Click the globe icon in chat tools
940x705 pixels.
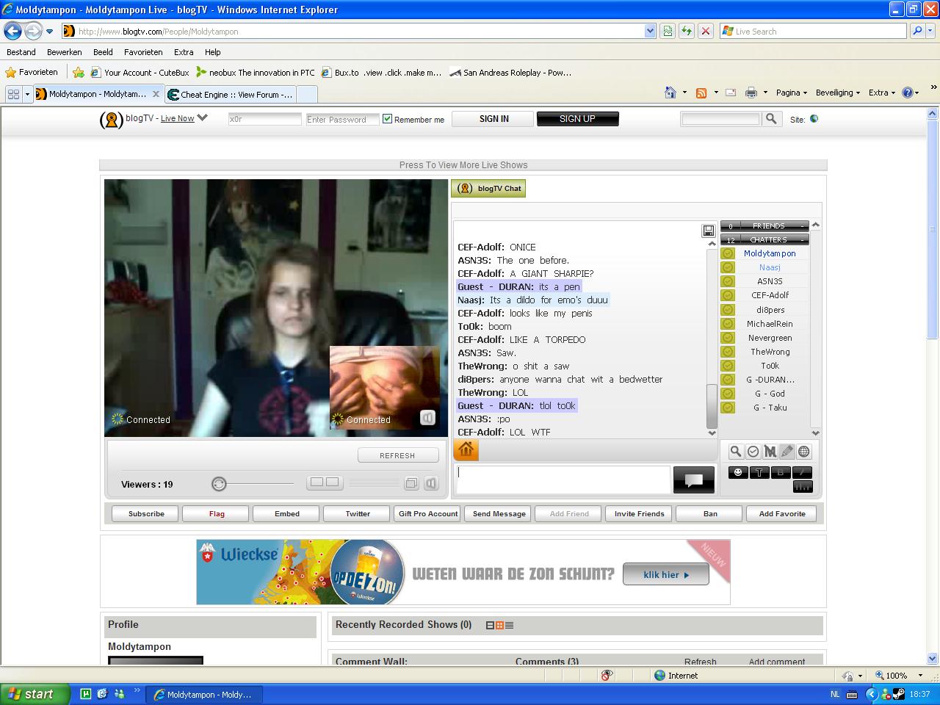804,452
